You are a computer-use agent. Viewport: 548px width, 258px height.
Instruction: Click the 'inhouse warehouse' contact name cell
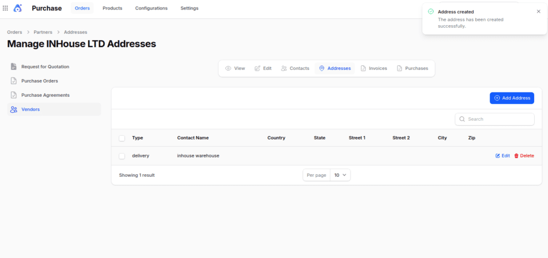click(198, 156)
